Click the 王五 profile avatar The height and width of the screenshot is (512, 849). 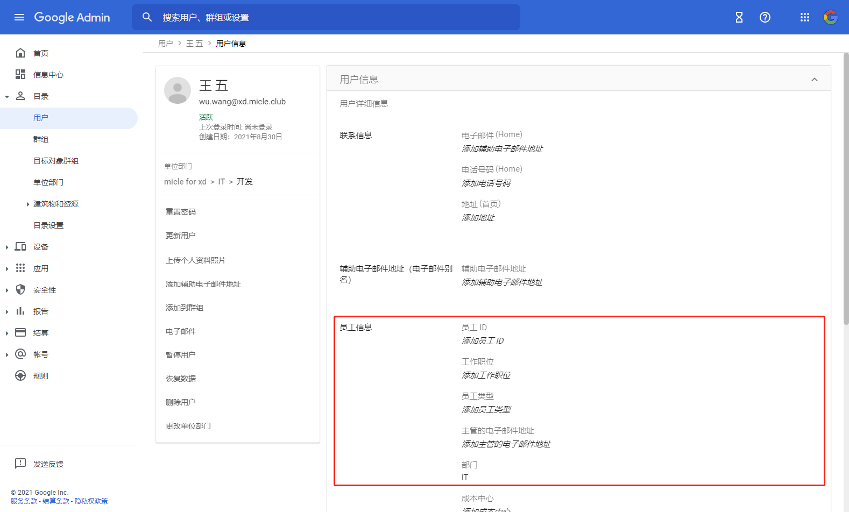pos(178,90)
